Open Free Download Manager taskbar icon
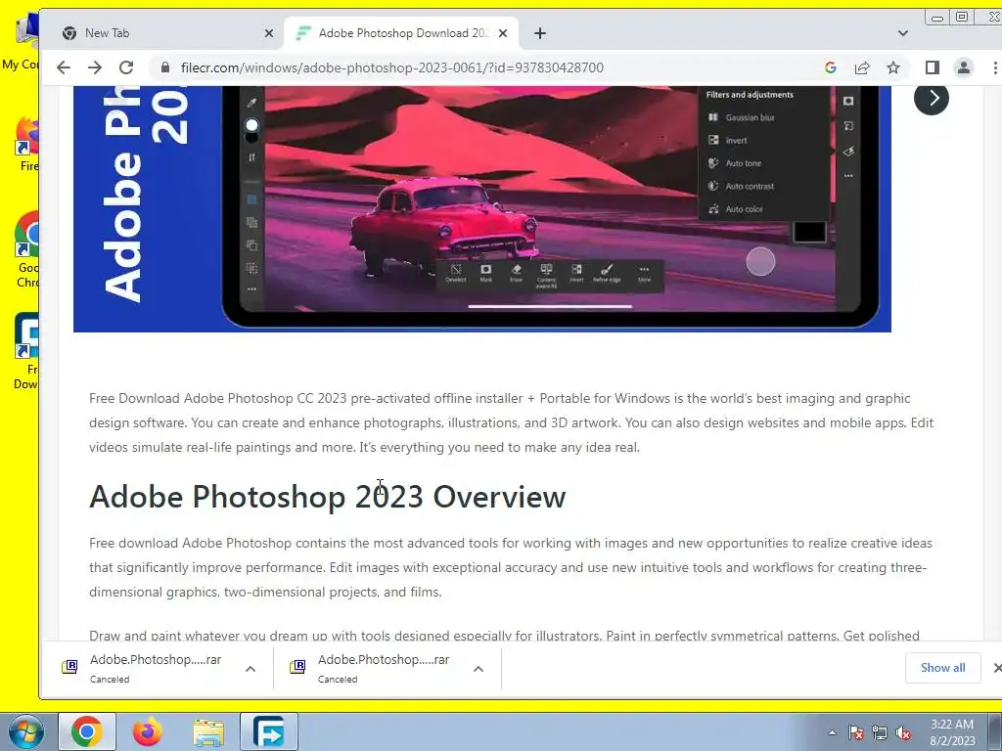This screenshot has height=751, width=1002. (269, 731)
